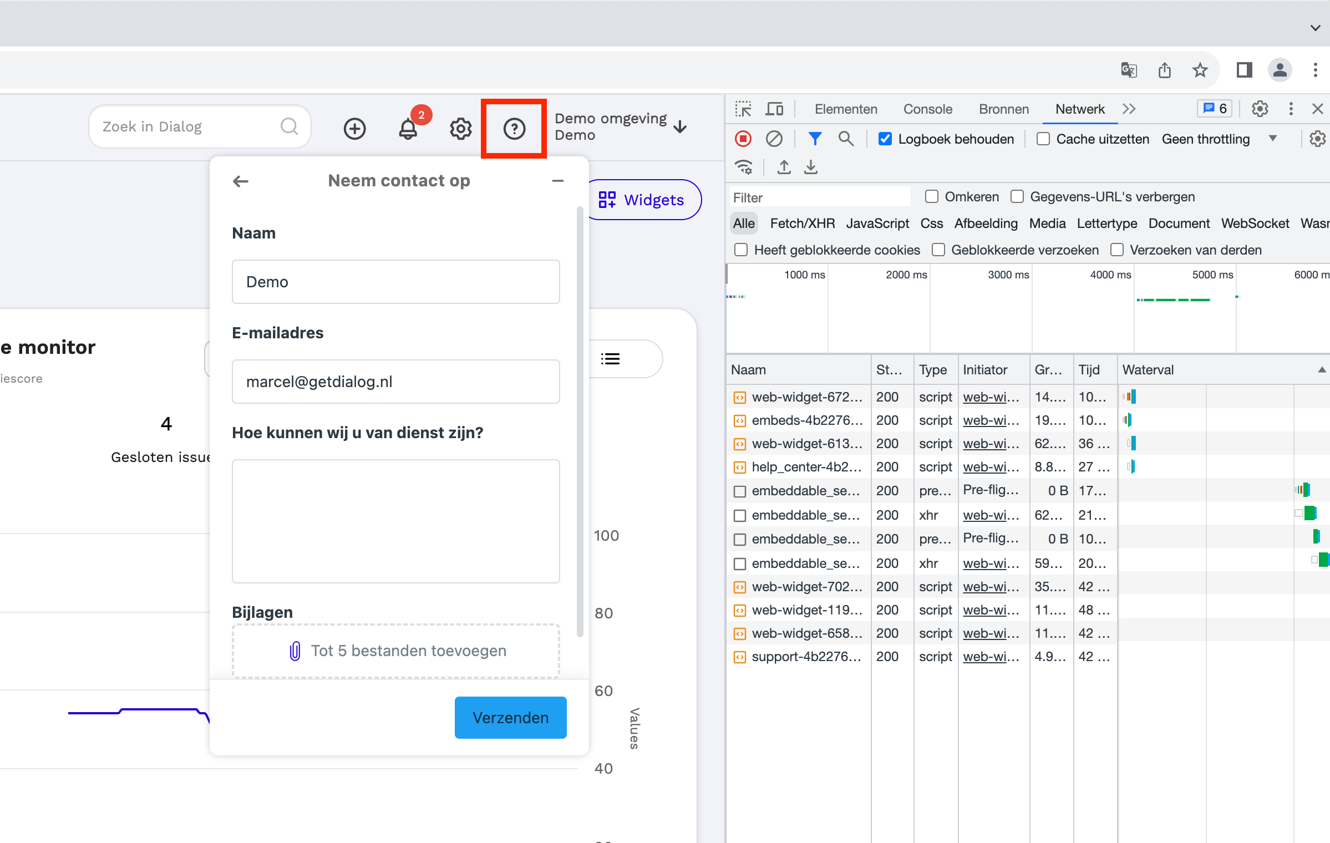Toggle the network filter funnel icon

(x=815, y=139)
